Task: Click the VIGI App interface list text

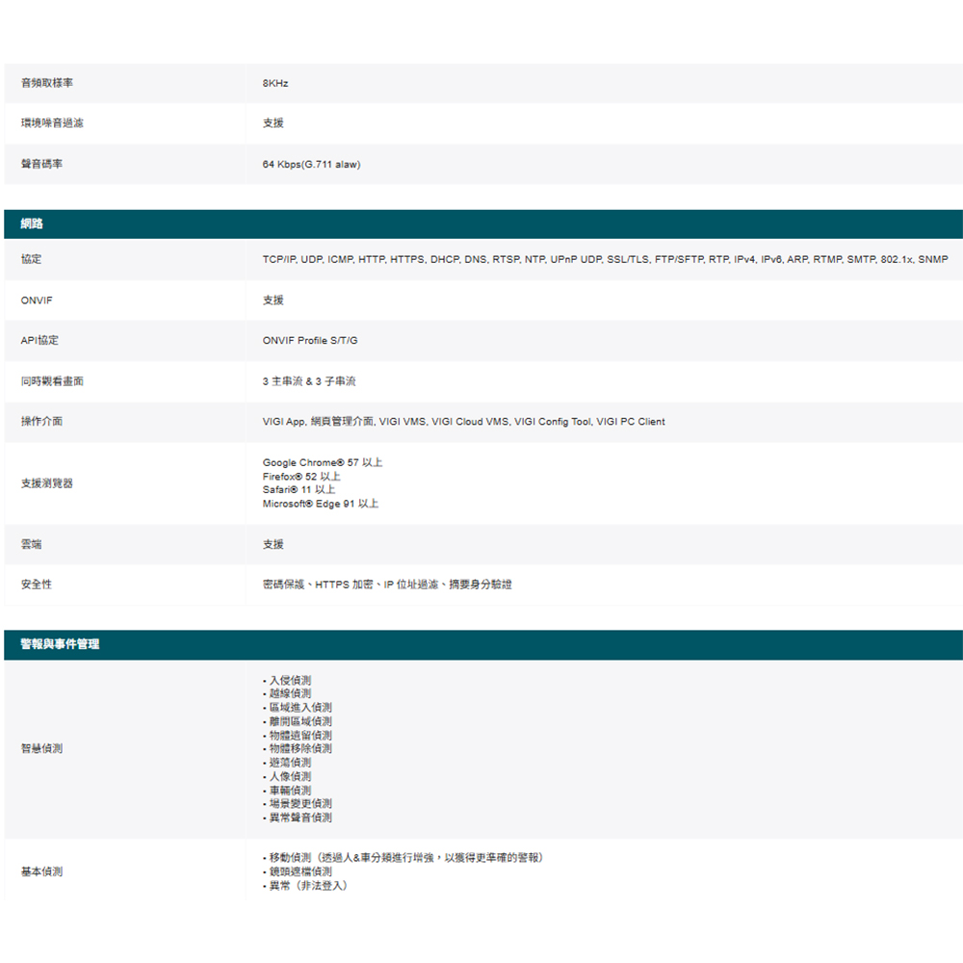Action: tap(463, 422)
